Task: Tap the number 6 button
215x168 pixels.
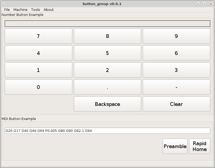Action: click(x=176, y=53)
